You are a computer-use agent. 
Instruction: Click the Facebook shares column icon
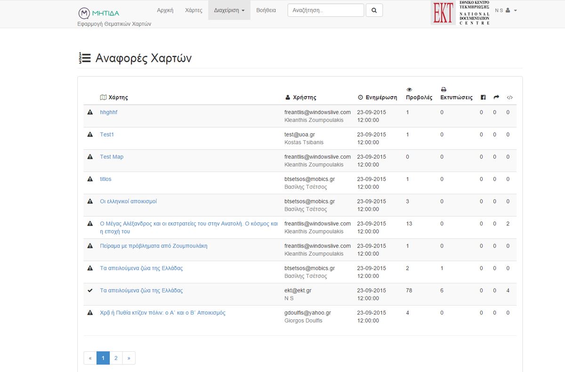point(483,97)
